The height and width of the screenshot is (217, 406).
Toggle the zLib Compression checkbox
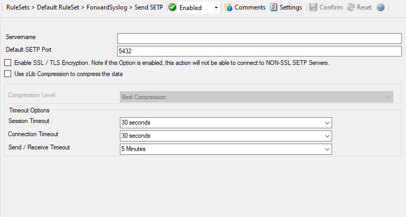(8, 74)
